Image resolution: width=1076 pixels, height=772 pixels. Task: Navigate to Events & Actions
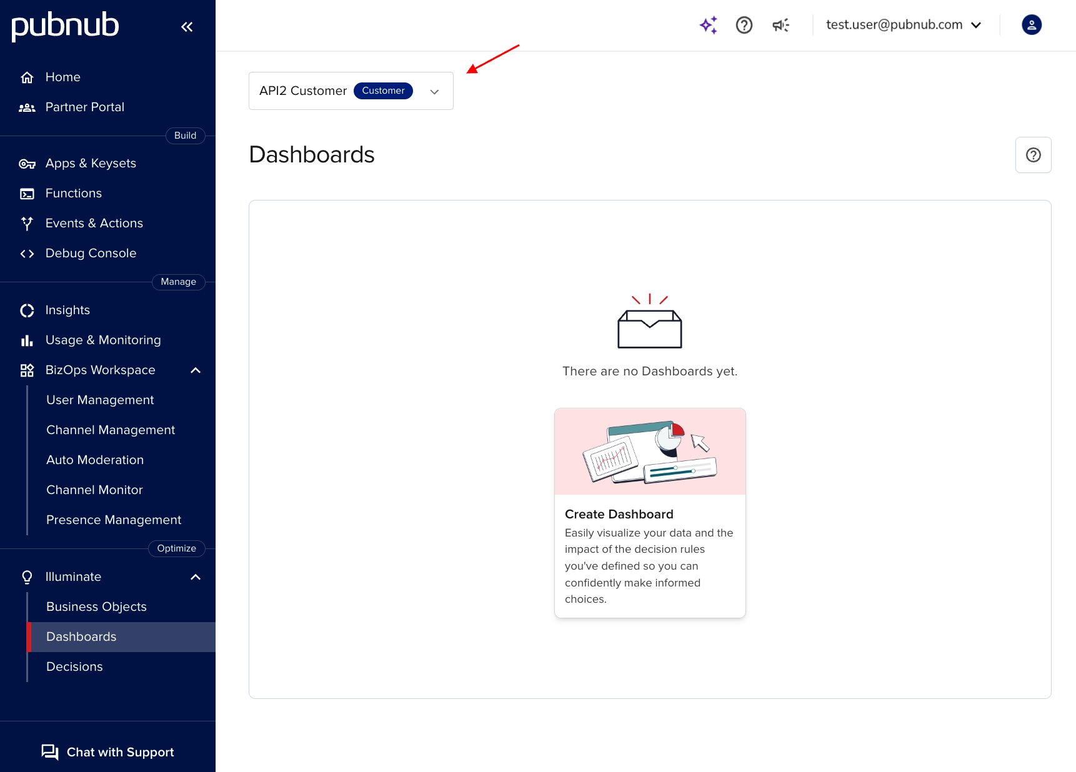pyautogui.click(x=94, y=223)
